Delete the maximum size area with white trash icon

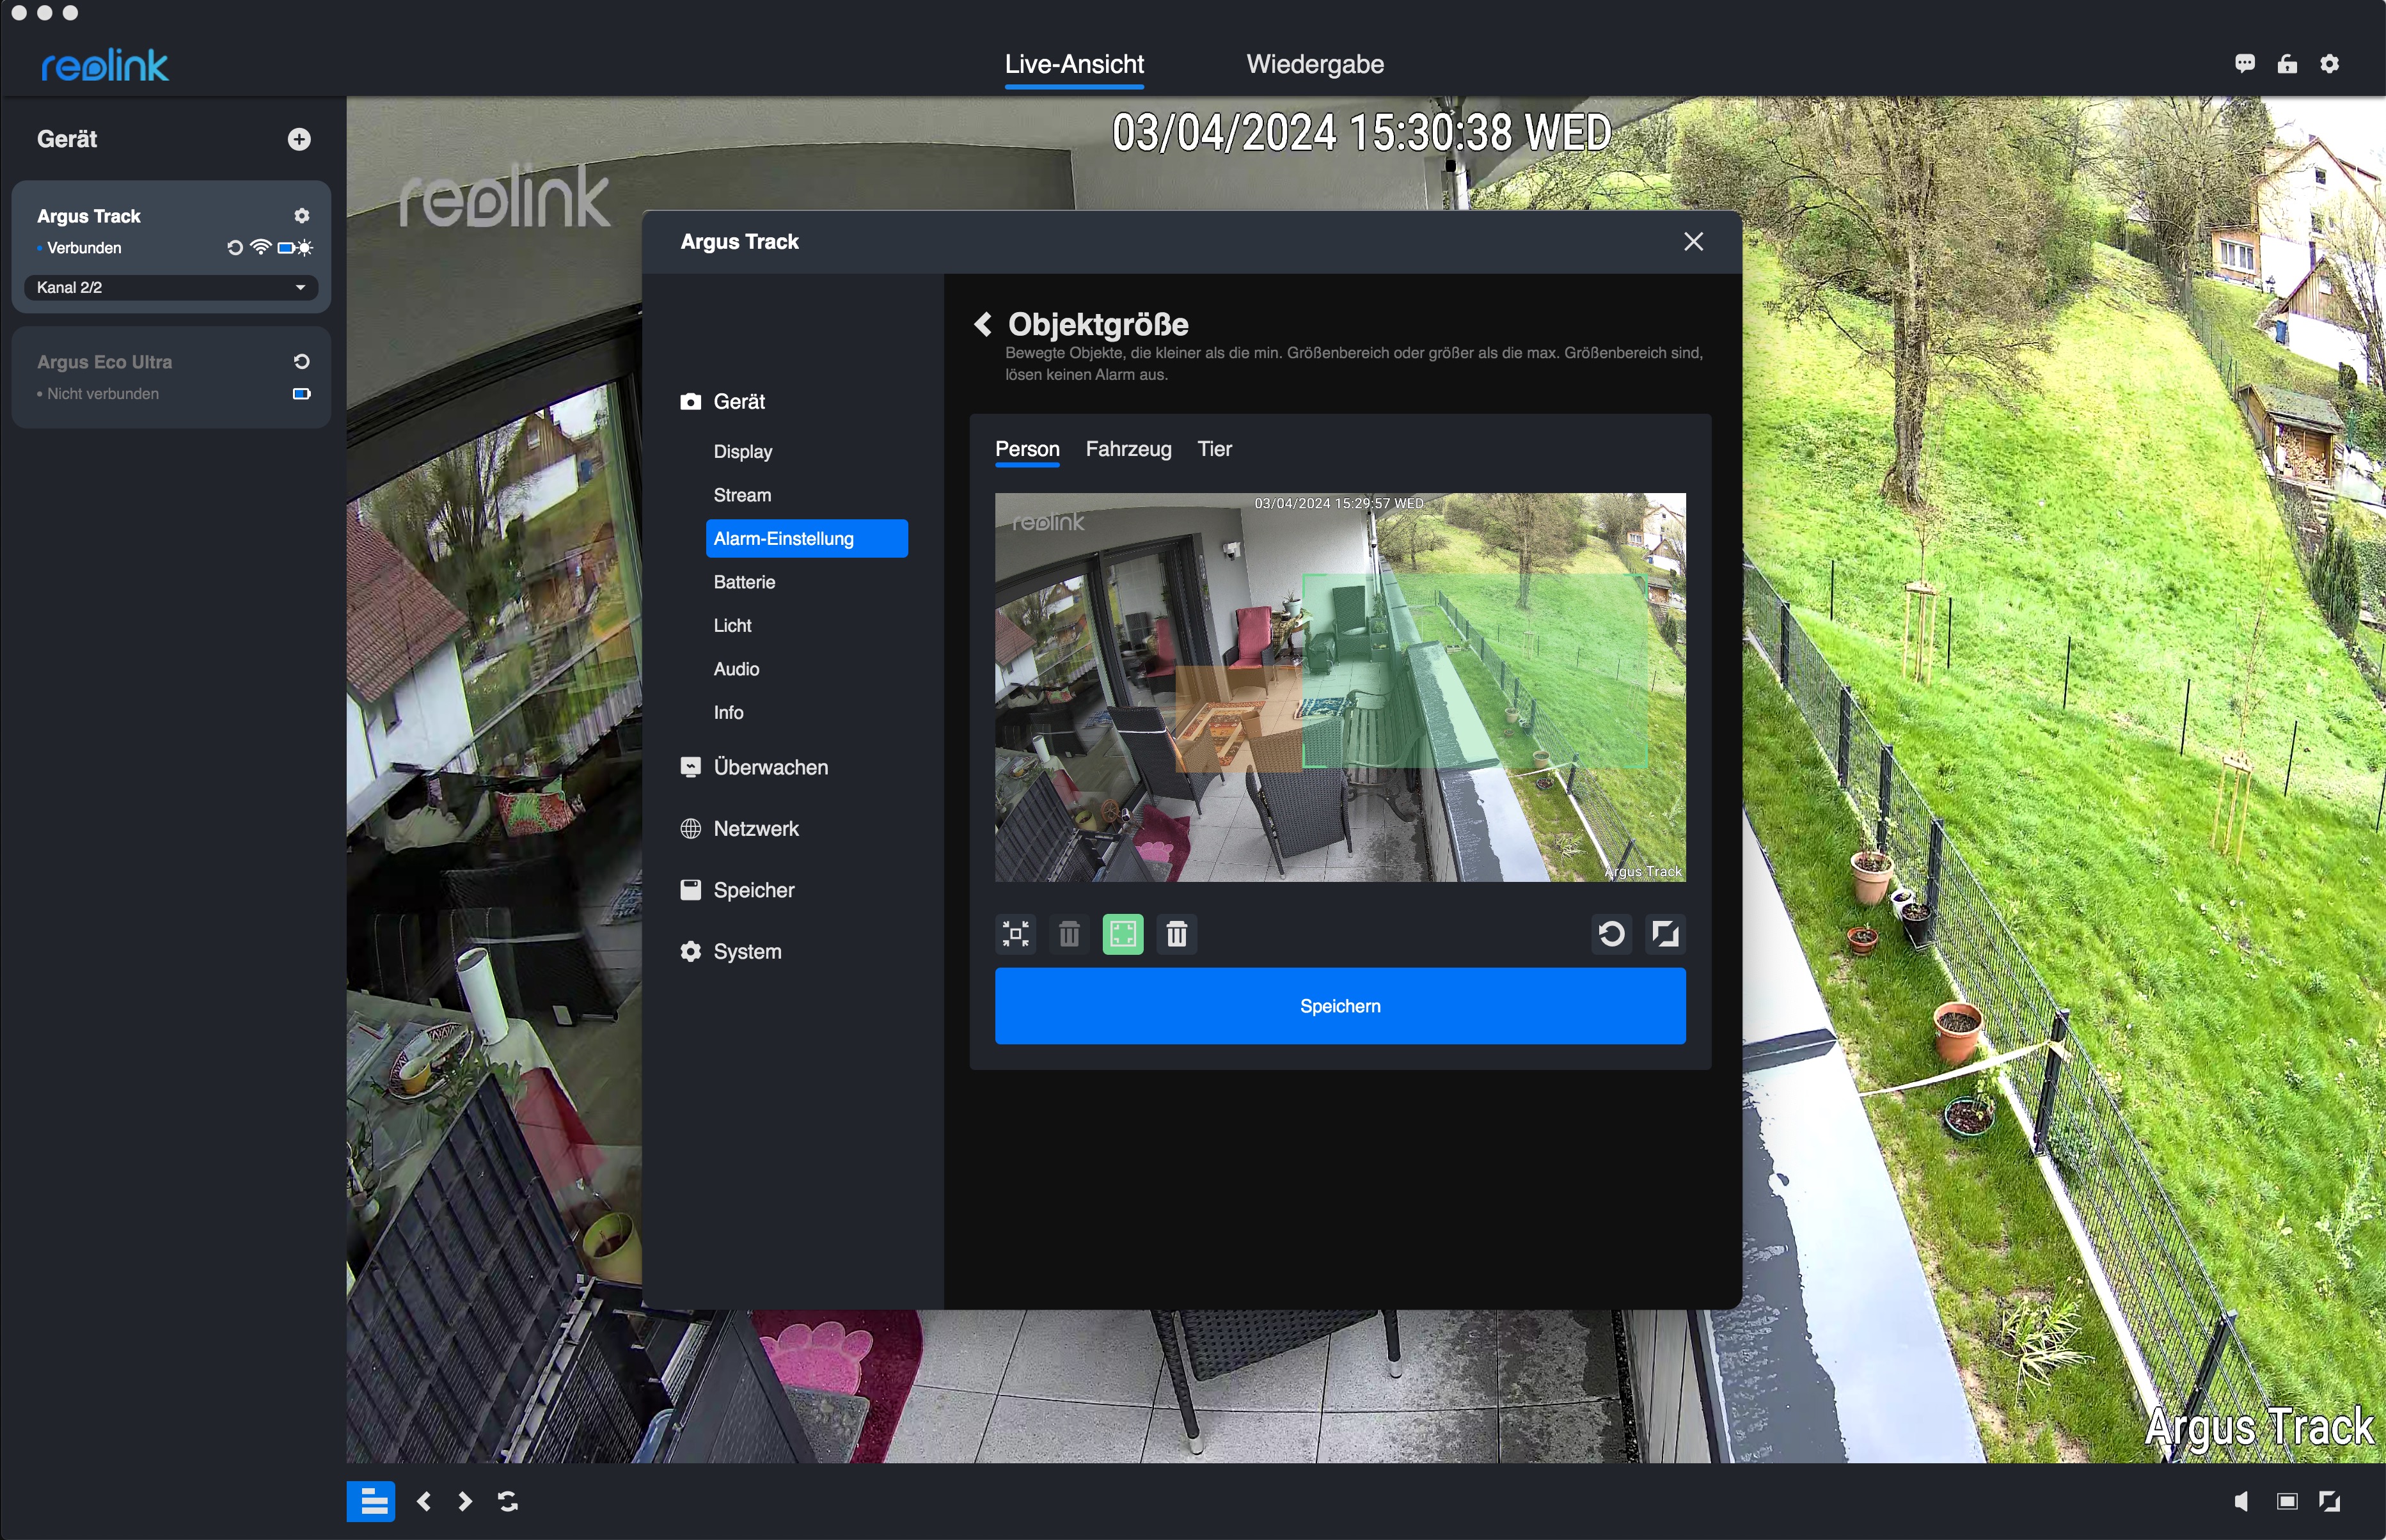(1176, 934)
